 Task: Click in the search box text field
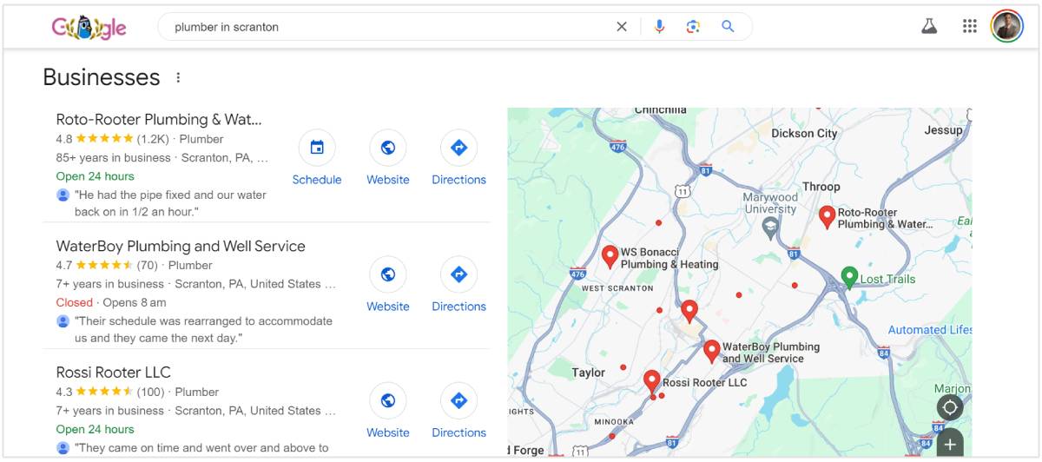382,27
